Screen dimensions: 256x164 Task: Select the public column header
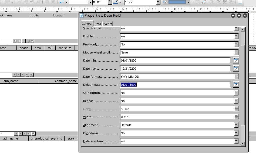(x=34, y=15)
